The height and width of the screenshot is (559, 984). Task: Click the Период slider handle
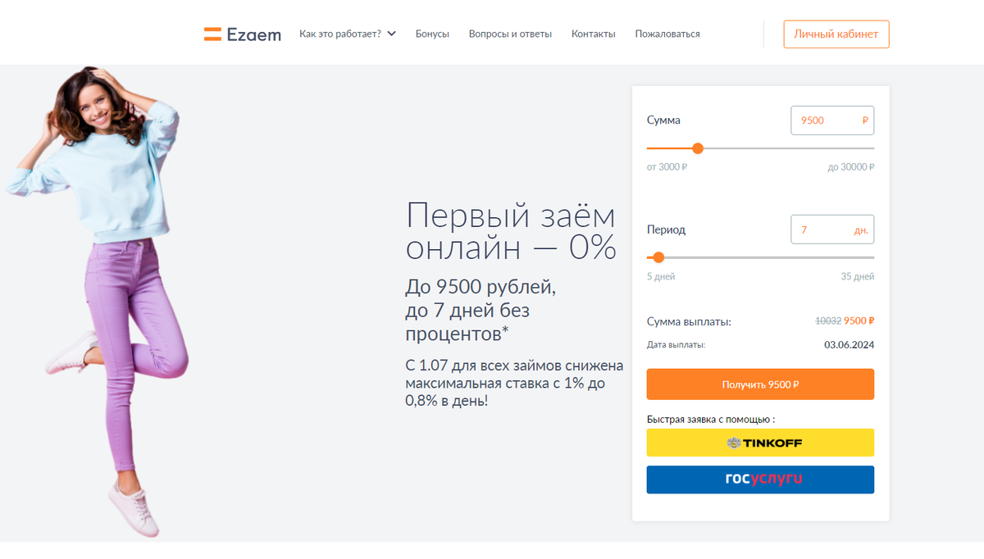coord(658,257)
